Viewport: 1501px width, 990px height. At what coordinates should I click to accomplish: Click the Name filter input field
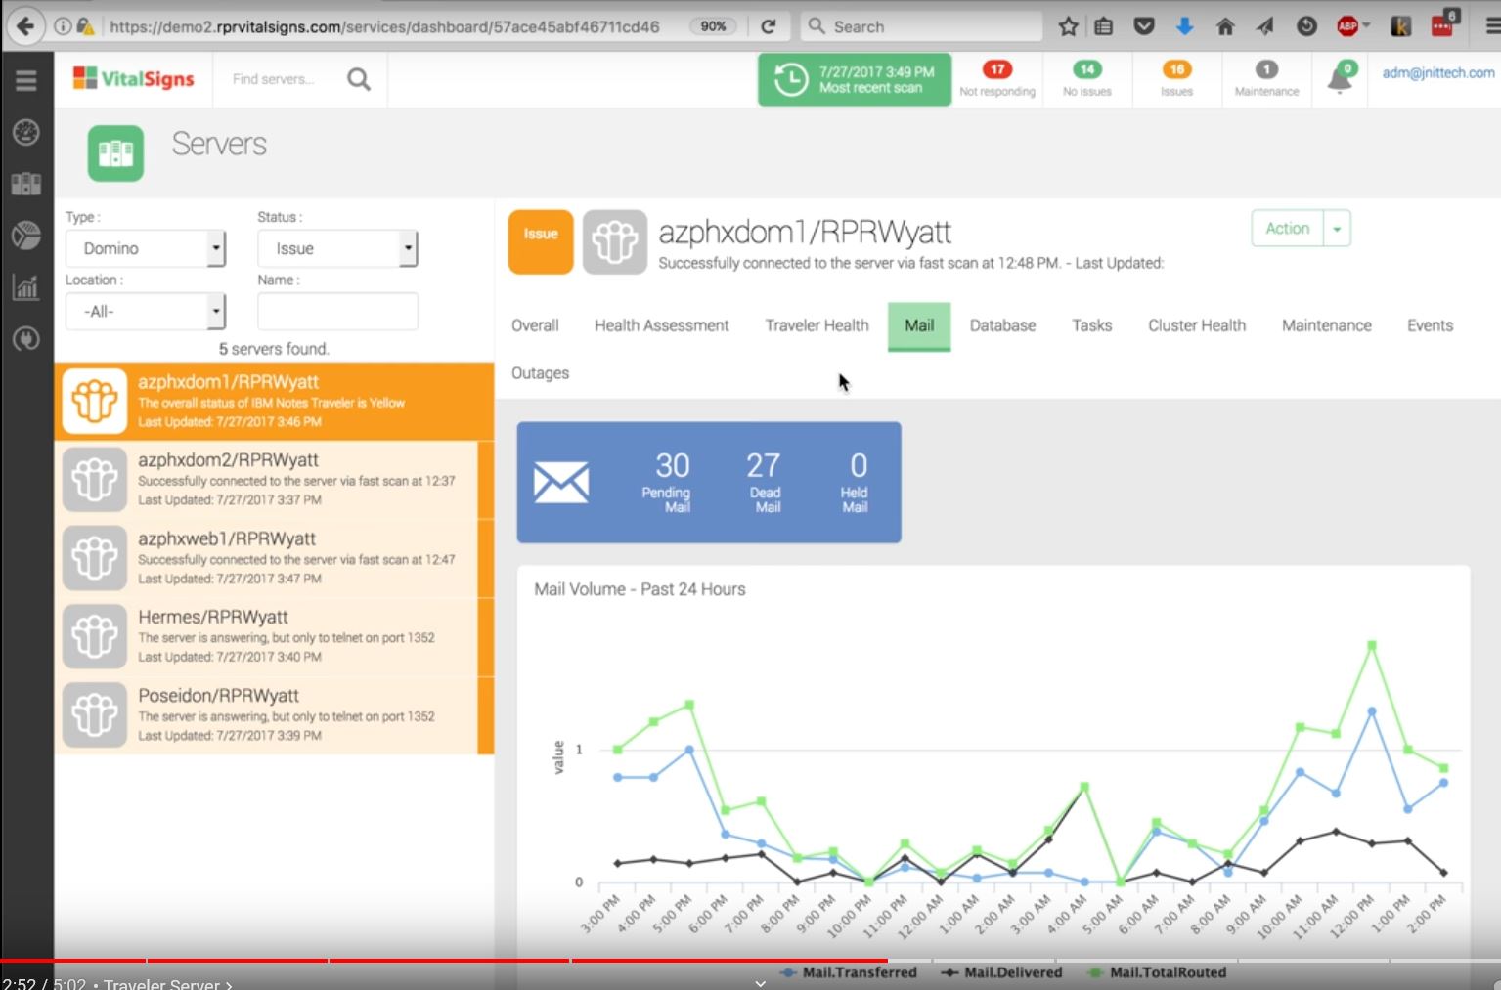[x=337, y=312]
